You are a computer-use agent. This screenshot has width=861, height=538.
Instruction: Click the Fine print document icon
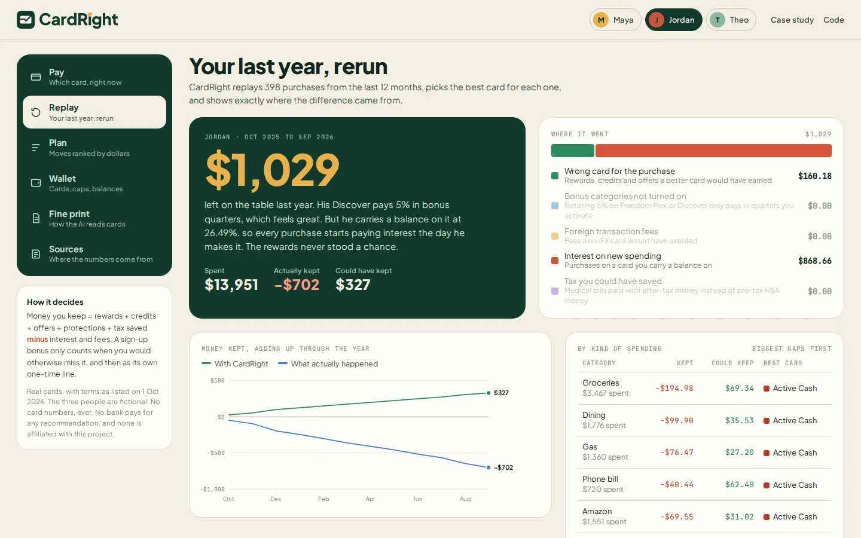coord(36,218)
